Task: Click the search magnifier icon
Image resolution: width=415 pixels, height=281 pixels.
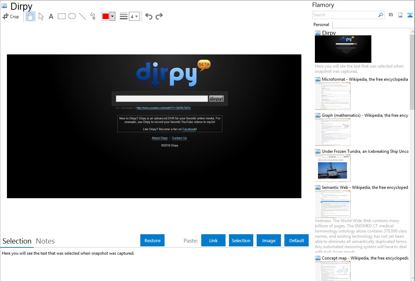Action: [381, 15]
